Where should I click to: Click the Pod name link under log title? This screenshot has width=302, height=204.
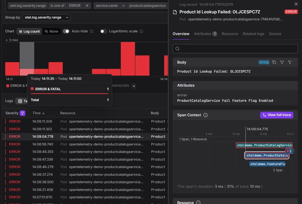[x=235, y=19]
